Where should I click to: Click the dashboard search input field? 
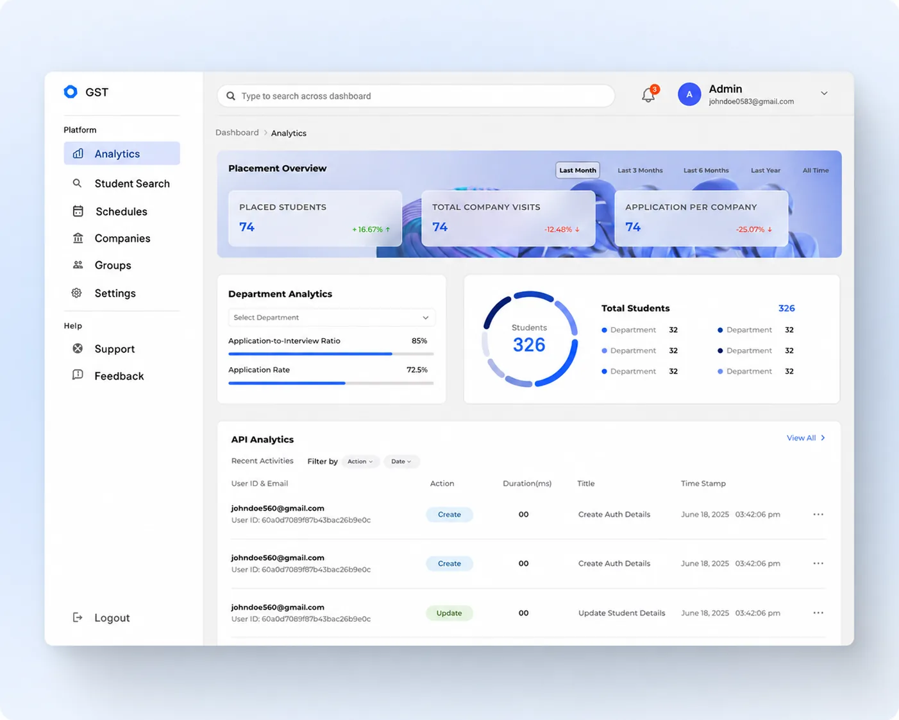[x=416, y=96]
